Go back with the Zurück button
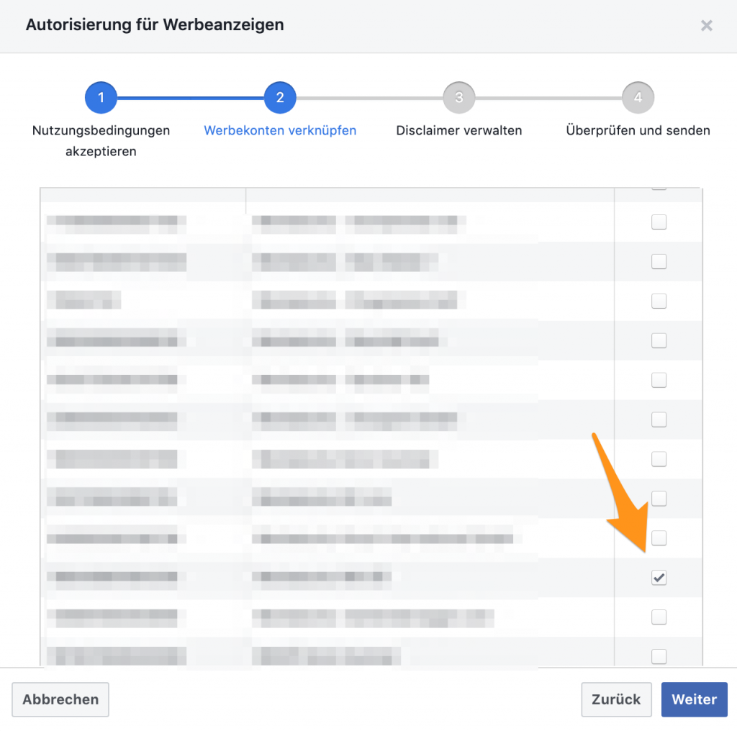This screenshot has width=737, height=731. click(616, 699)
